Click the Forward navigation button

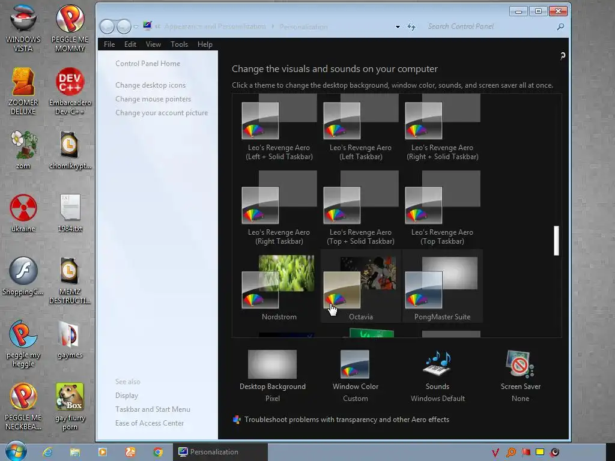(124, 26)
